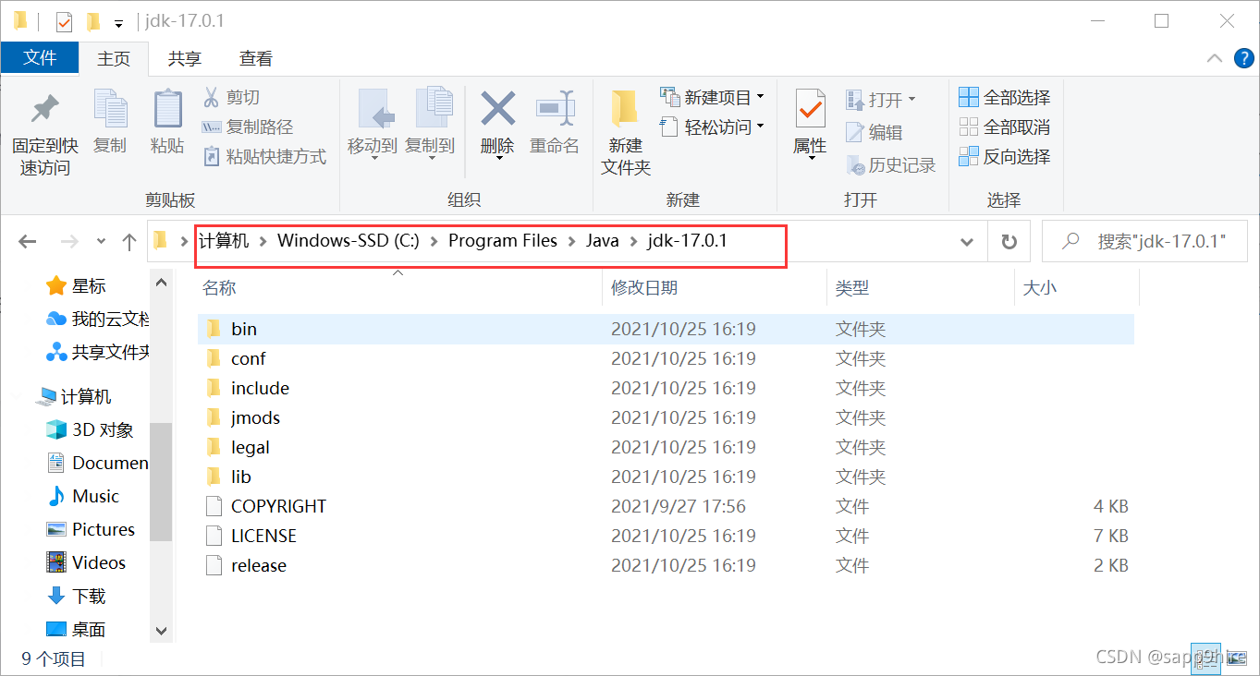Open 我的云文档 in the sidebar
Image resolution: width=1260 pixels, height=676 pixels.
(97, 319)
